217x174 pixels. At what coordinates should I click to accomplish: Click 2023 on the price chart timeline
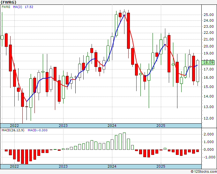[x=63, y=126]
